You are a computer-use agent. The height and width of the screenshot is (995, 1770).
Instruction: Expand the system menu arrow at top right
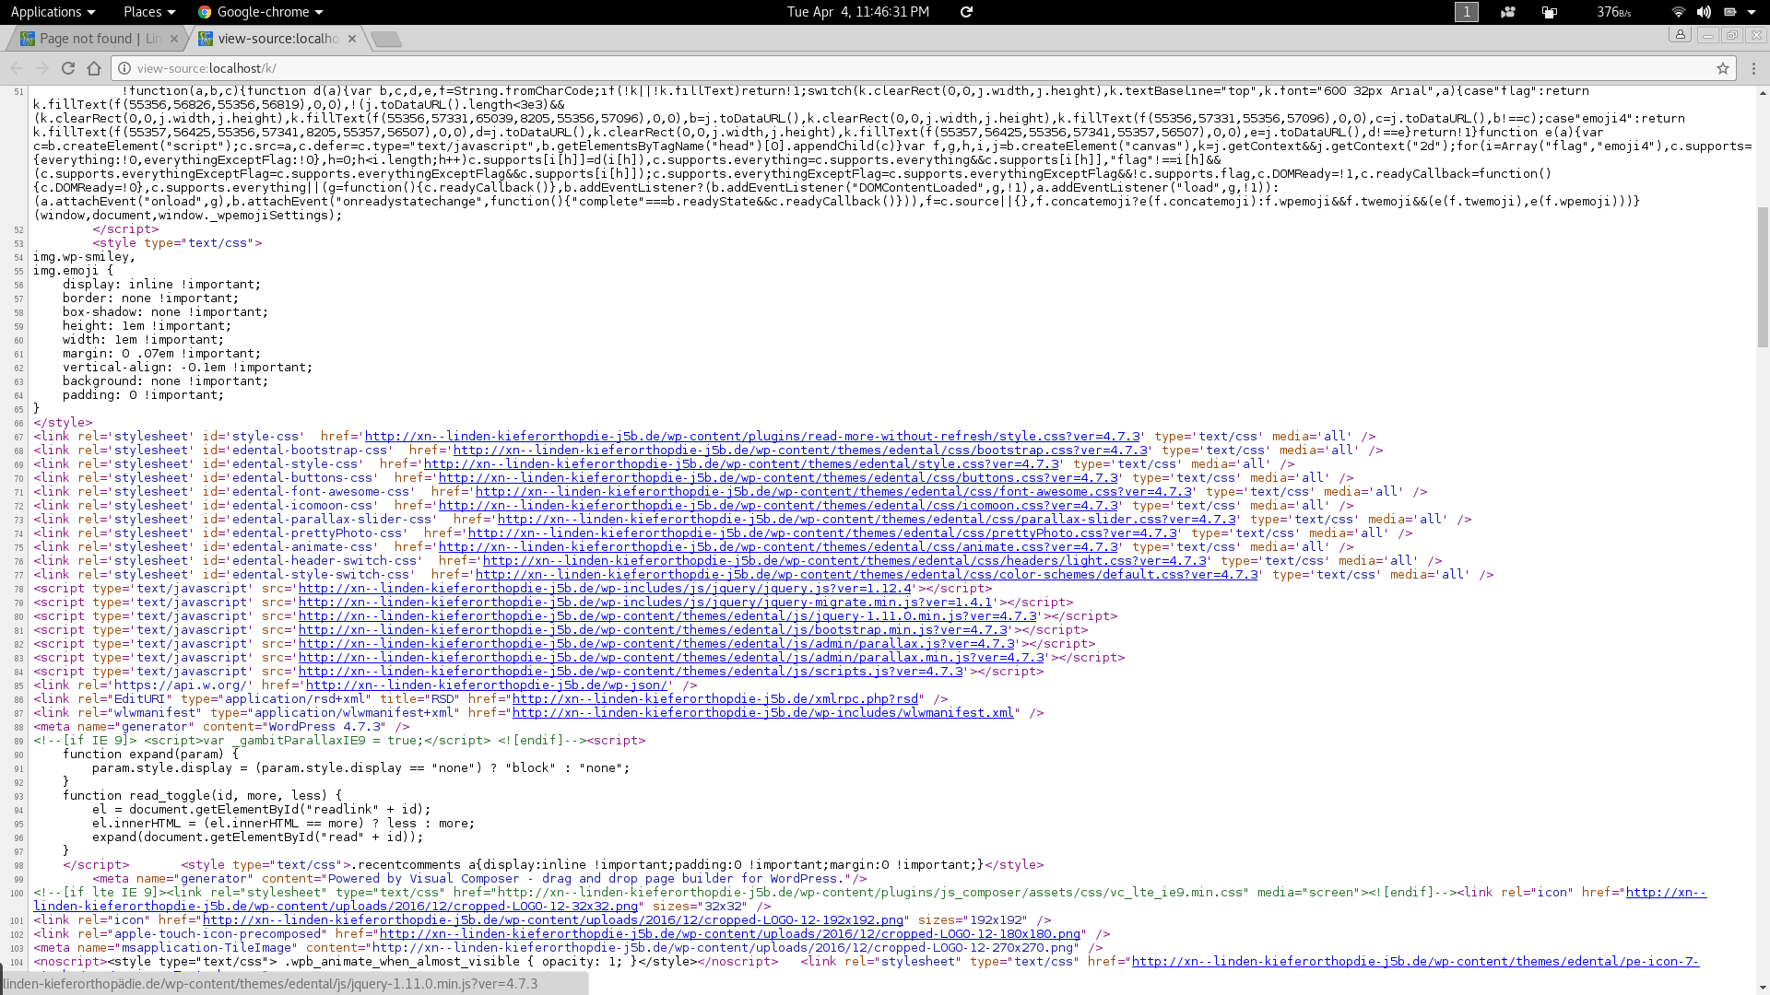[1752, 12]
